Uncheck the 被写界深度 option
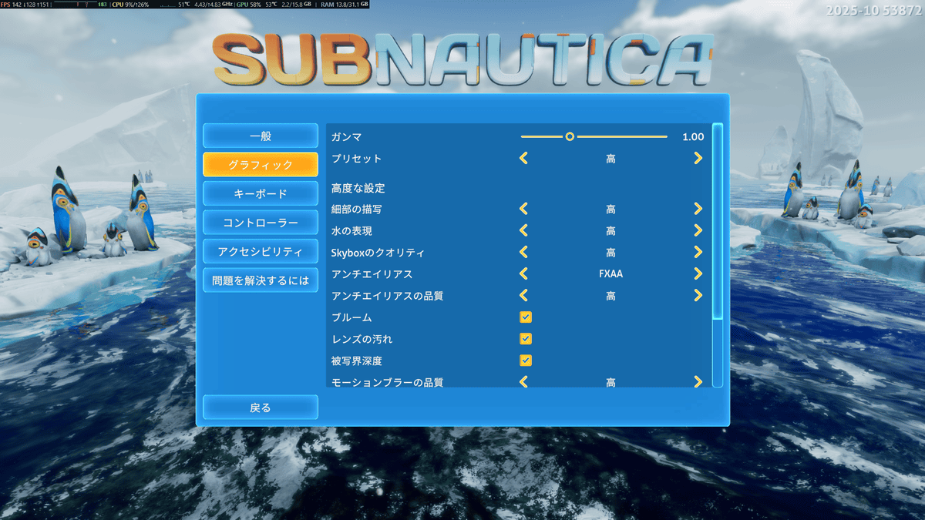 tap(526, 360)
